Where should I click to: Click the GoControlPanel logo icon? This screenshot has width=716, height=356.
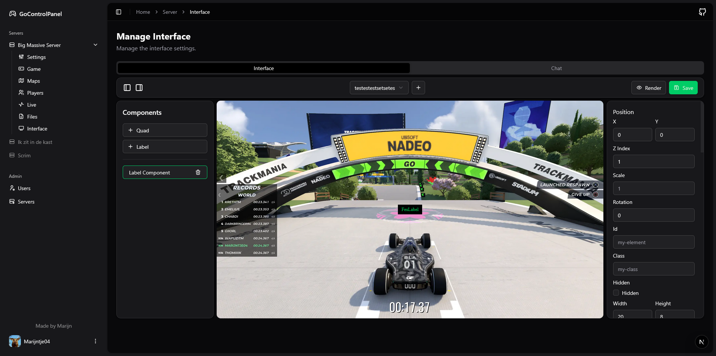[13, 14]
